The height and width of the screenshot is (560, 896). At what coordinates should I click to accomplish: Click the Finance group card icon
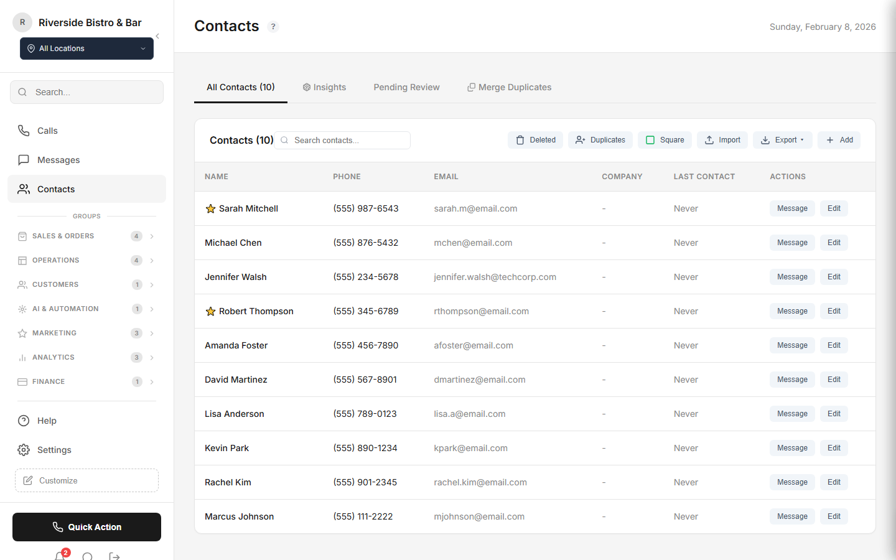coord(23,381)
